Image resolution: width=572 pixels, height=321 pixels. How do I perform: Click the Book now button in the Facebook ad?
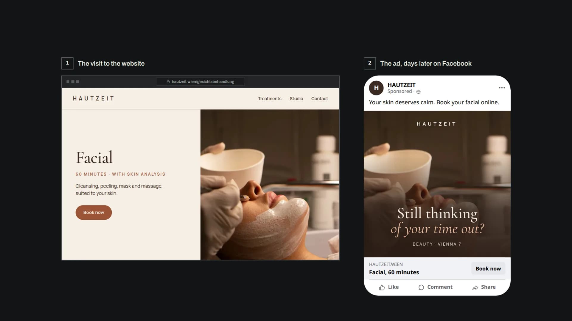pos(488,269)
